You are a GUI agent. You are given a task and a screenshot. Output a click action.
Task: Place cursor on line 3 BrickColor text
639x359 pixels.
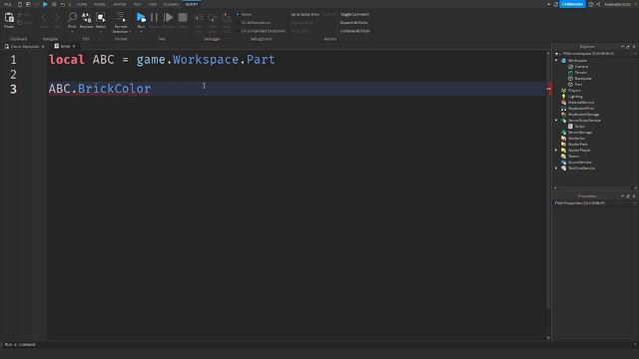pyautogui.click(x=114, y=89)
